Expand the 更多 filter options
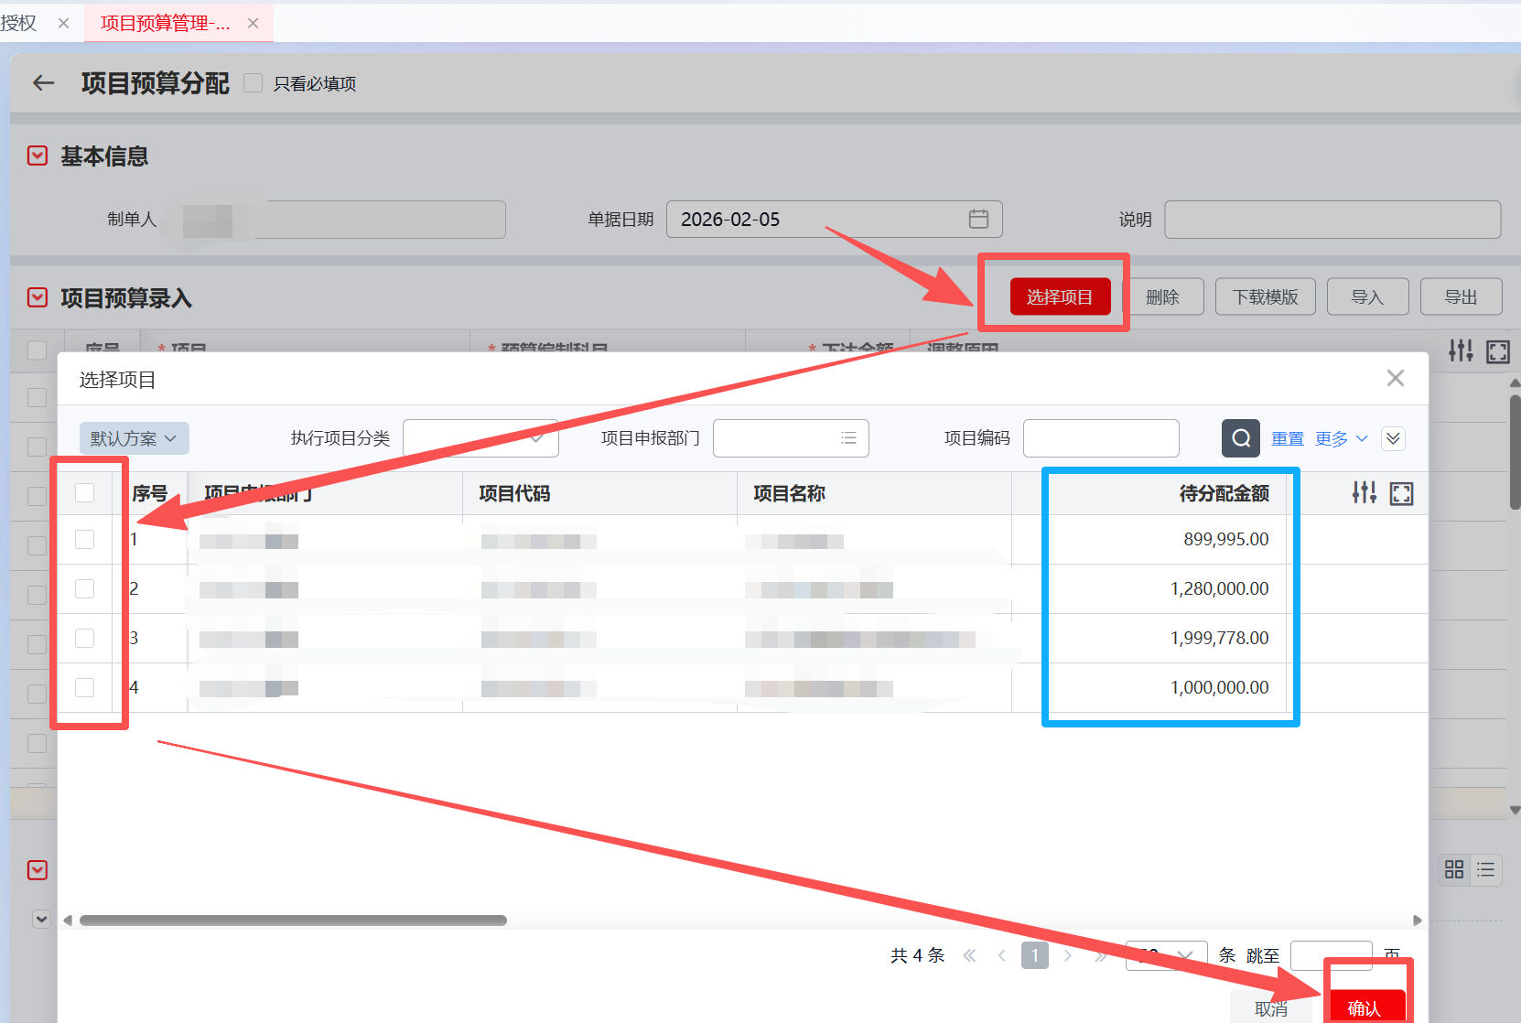The height and width of the screenshot is (1023, 1521). point(1341,438)
